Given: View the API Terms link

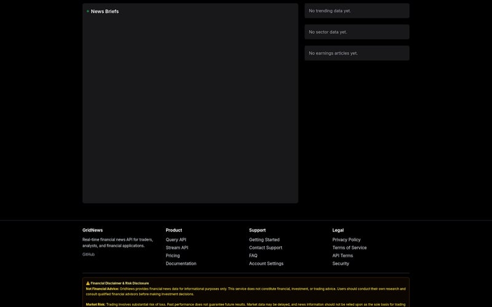Looking at the screenshot, I should click(343, 255).
